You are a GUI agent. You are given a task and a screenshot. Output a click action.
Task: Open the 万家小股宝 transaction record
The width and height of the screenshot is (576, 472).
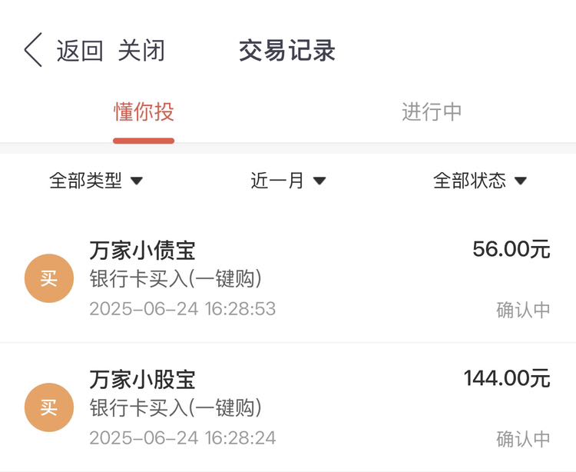pos(288,407)
